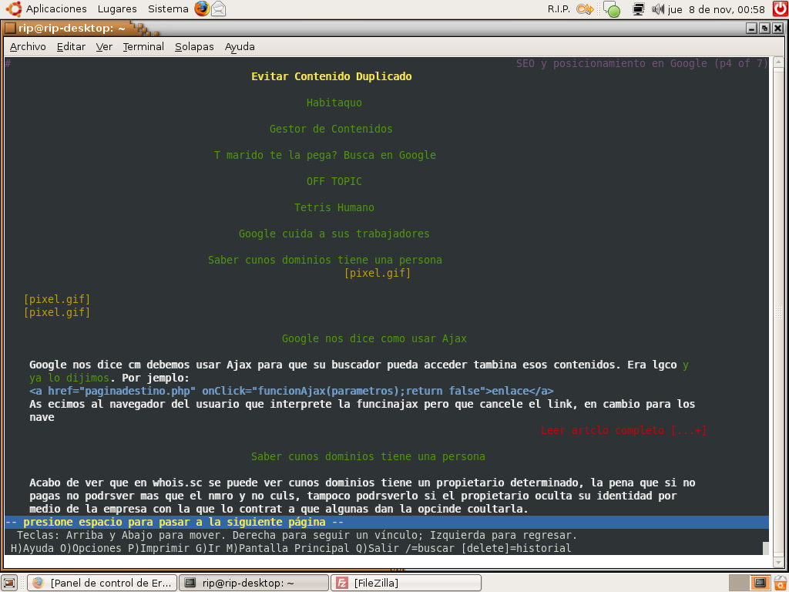Click the green status tray icon
This screenshot has height=592, width=789.
click(x=612, y=9)
